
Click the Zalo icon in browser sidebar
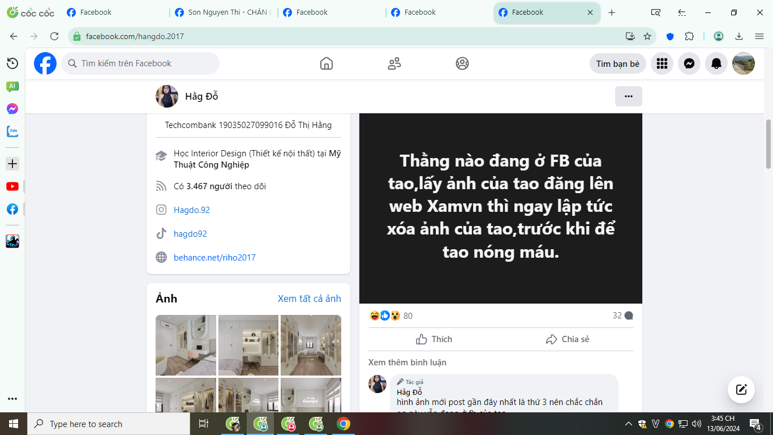12,131
